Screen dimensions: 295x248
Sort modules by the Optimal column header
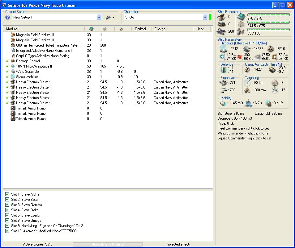[140, 29]
